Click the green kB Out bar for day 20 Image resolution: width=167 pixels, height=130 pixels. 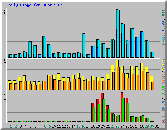coord(104,111)
